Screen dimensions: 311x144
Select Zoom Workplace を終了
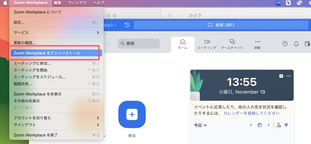tap(56, 135)
